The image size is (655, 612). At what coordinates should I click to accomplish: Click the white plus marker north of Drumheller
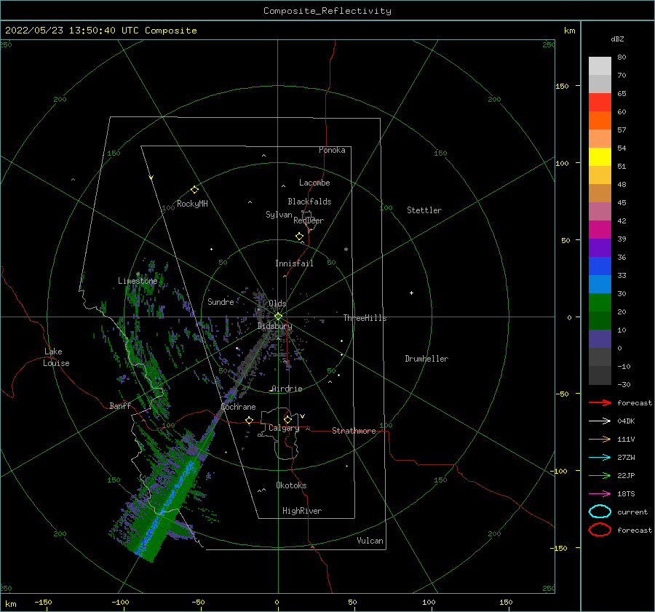pos(411,293)
